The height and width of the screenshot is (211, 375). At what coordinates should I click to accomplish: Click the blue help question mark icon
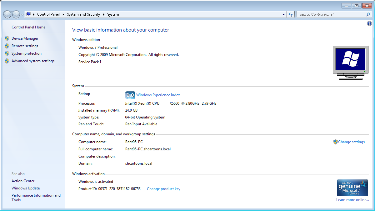coord(369,23)
